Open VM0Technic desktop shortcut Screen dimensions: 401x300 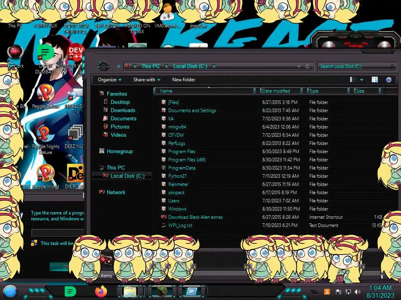pos(167,15)
